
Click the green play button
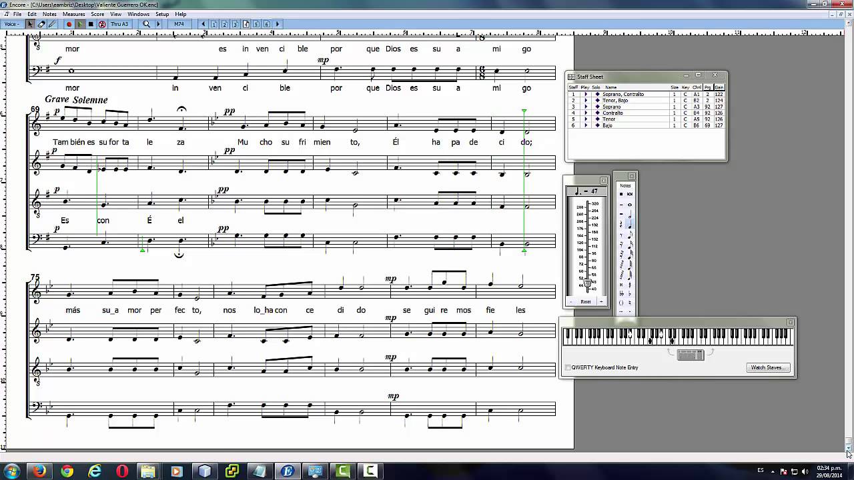point(79,24)
